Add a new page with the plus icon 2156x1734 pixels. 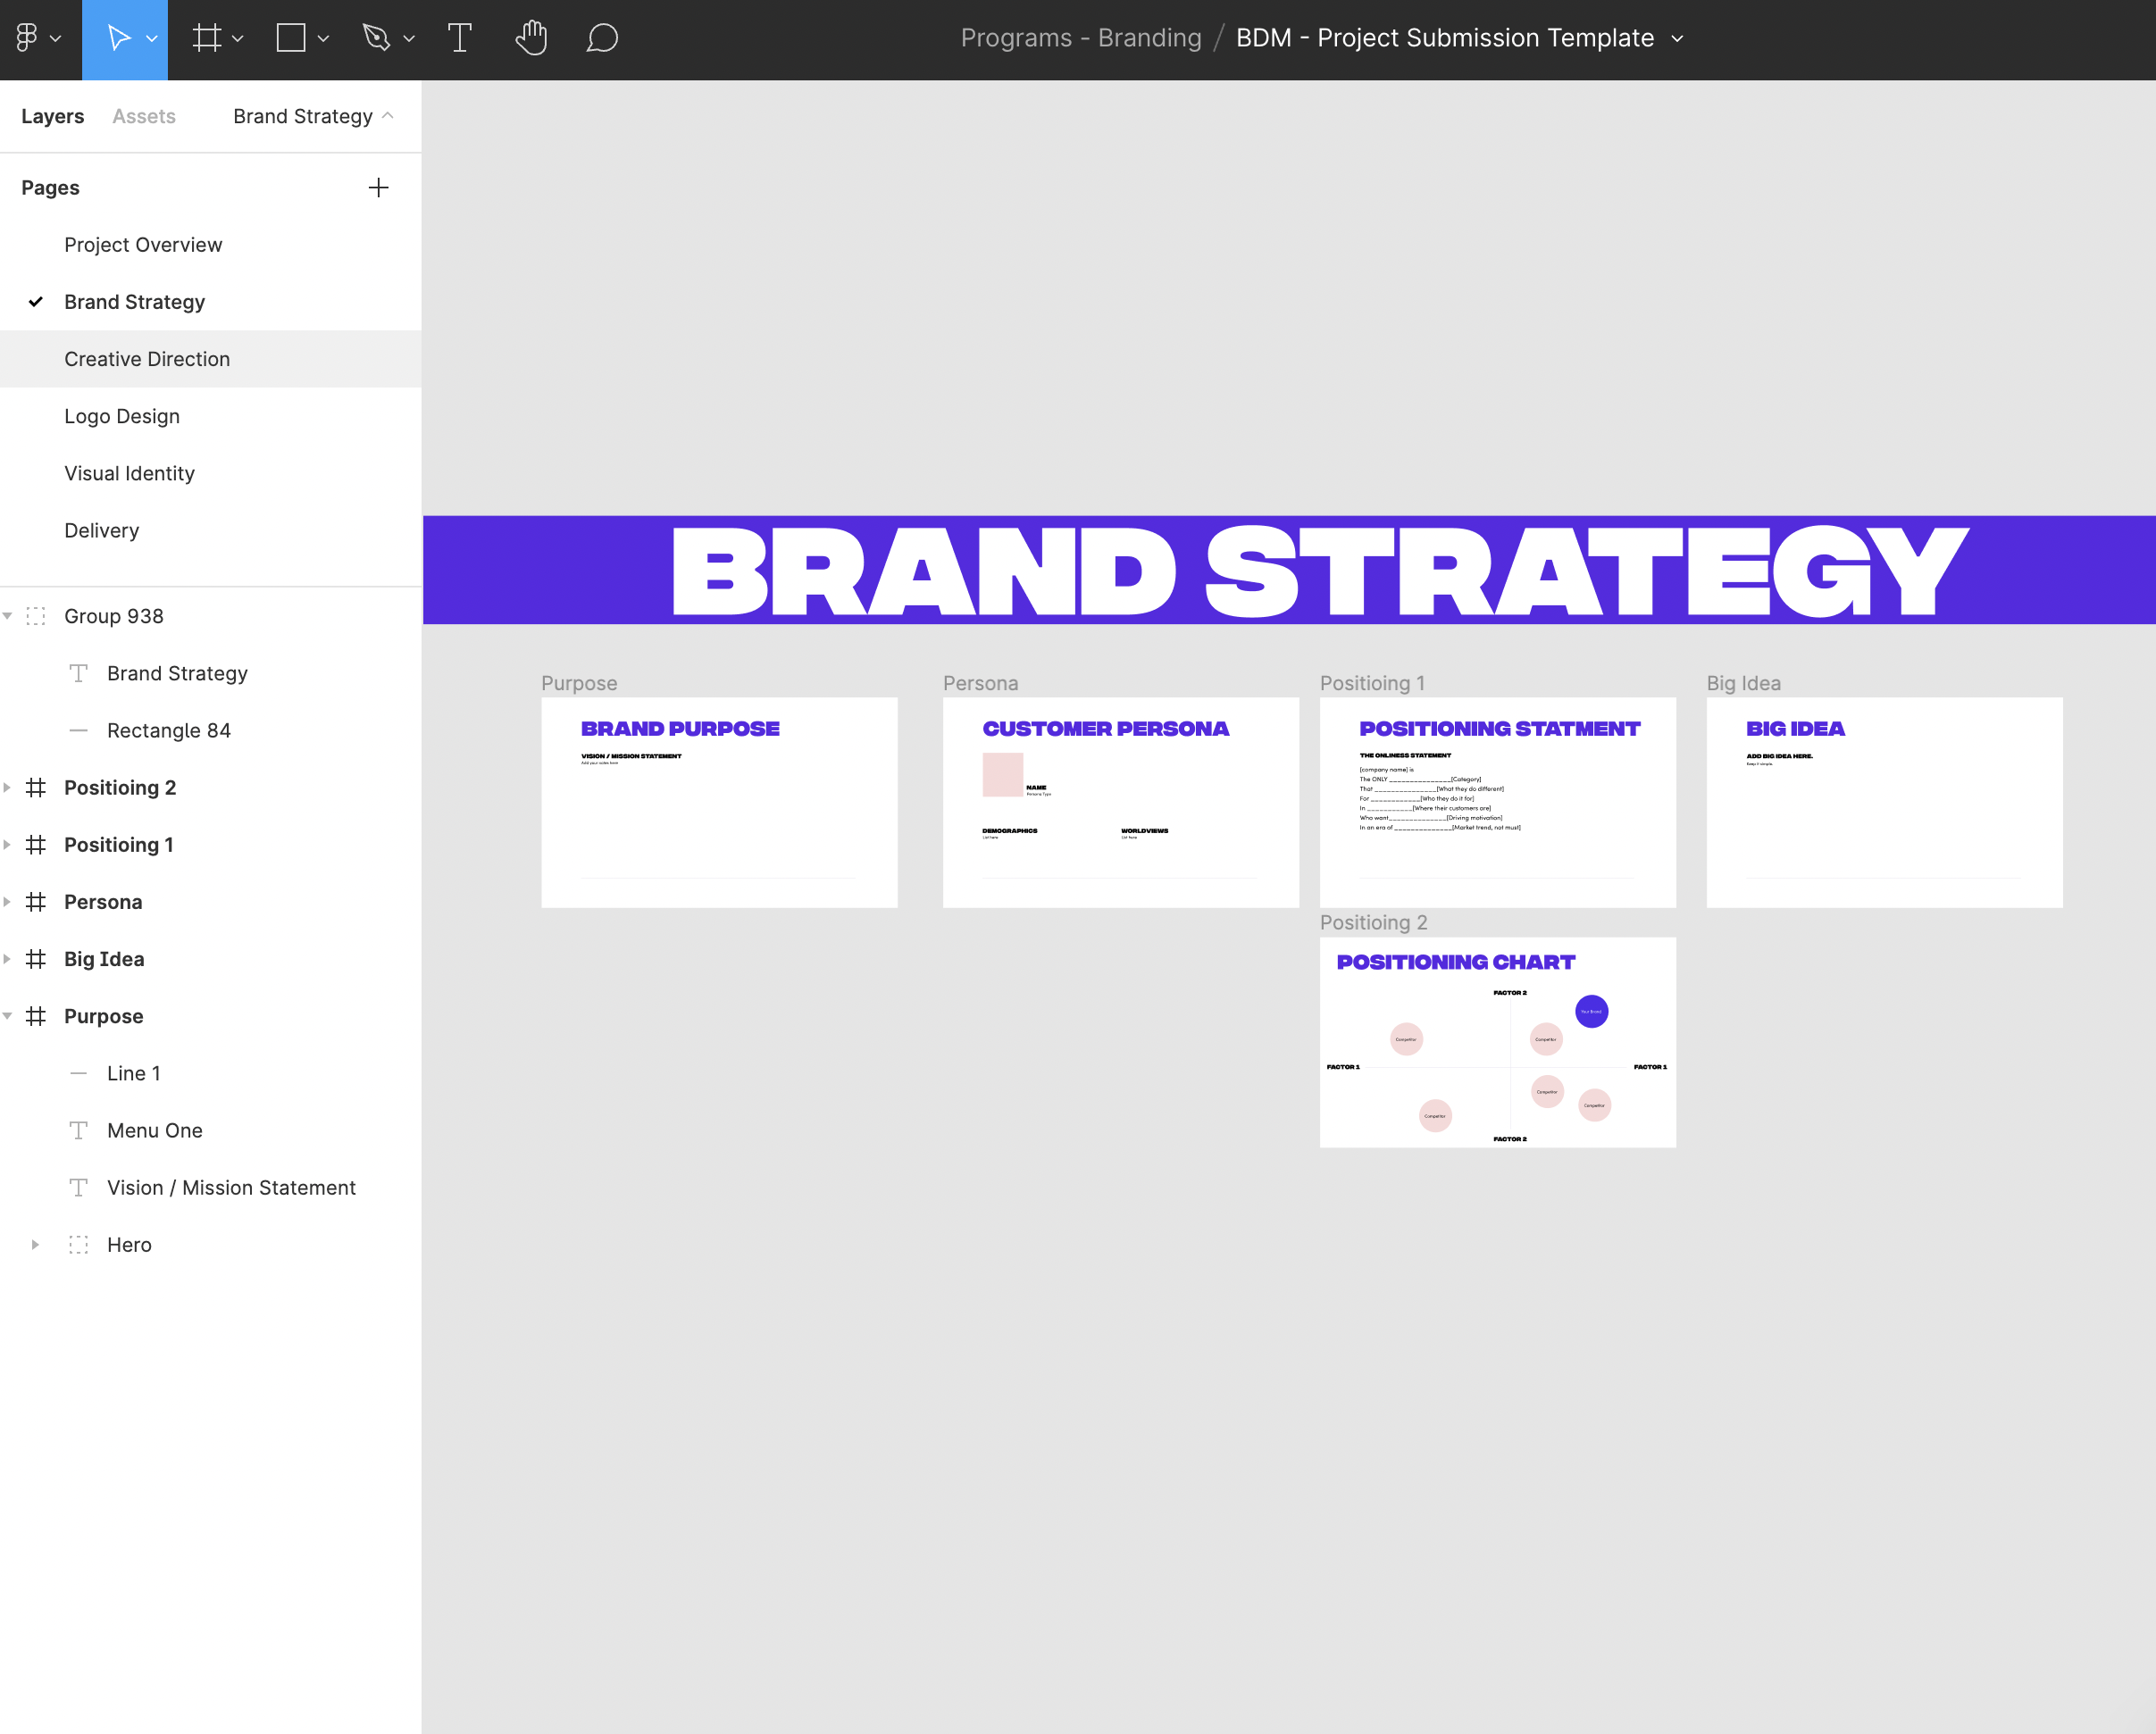click(x=378, y=187)
